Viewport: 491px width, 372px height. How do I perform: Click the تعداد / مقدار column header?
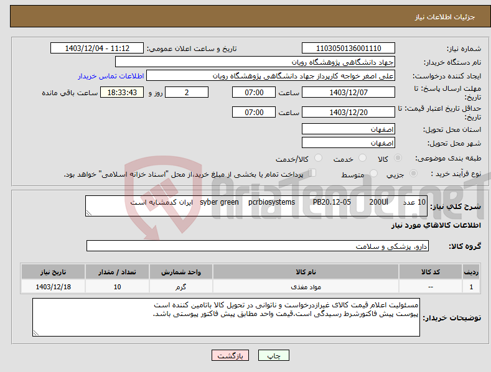point(117,272)
